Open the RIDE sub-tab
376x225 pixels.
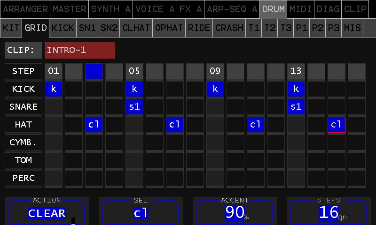pos(199,28)
